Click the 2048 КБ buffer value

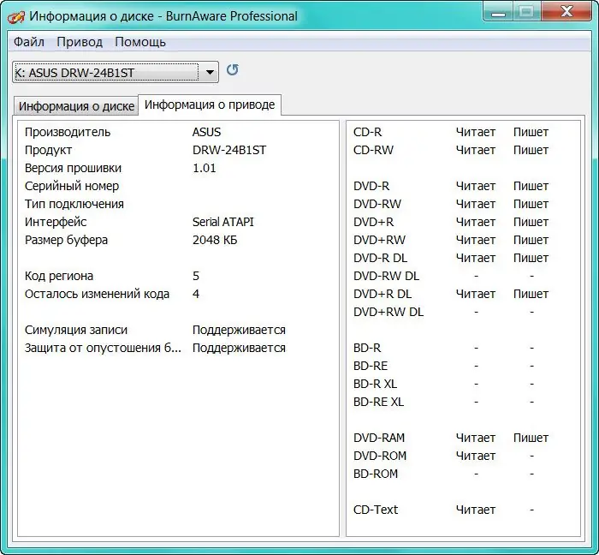[215, 240]
